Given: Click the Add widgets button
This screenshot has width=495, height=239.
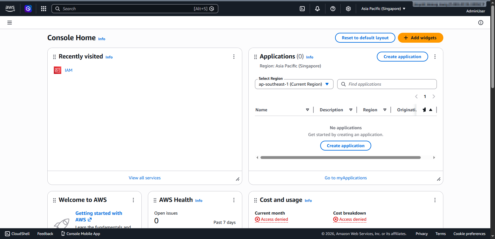Looking at the screenshot, I should tap(420, 38).
